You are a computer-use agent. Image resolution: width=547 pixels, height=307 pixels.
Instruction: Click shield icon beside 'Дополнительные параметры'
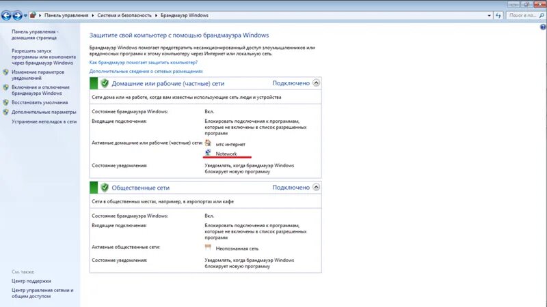[x=5, y=112]
